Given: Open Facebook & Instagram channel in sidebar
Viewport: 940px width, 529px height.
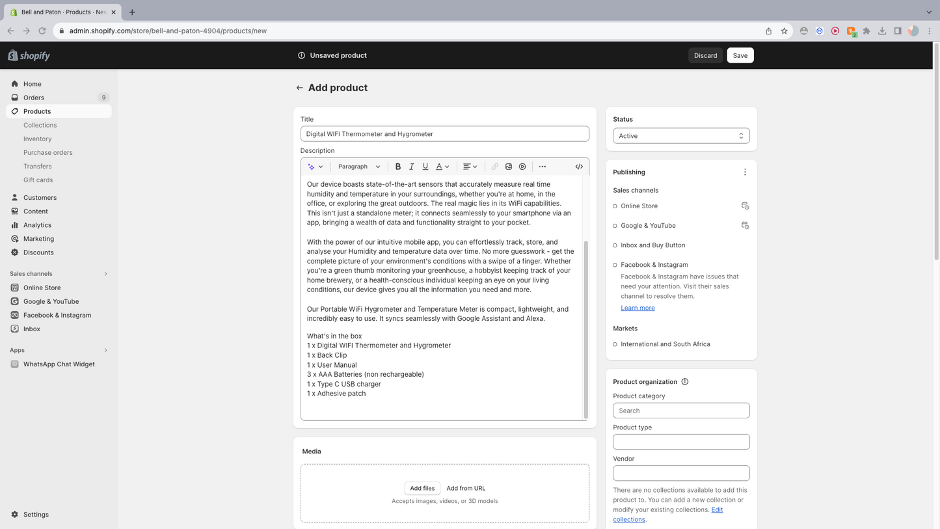Looking at the screenshot, I should point(59,315).
